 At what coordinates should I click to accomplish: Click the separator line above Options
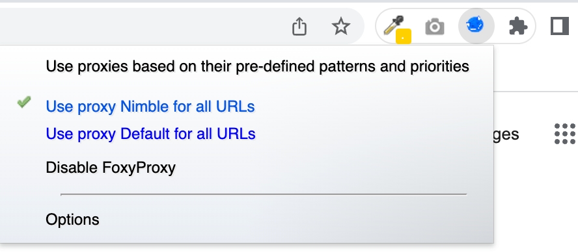tap(264, 194)
